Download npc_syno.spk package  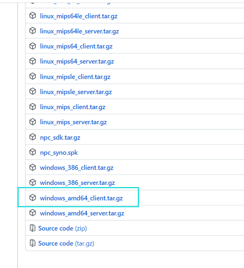point(59,152)
